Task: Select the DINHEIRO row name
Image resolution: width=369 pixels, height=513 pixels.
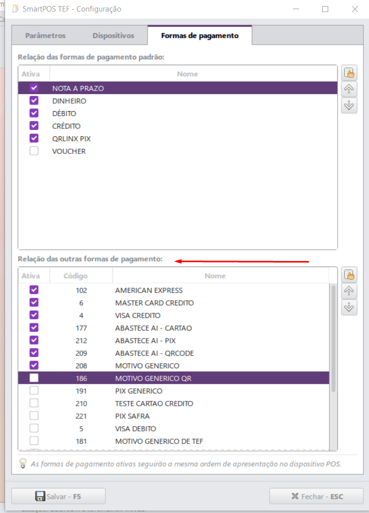Action: [x=69, y=101]
